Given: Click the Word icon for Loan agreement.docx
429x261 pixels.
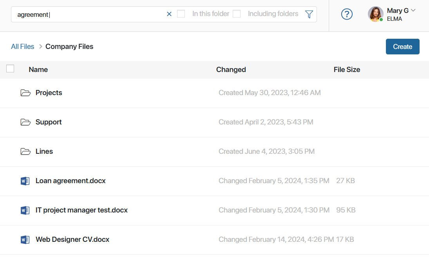Looking at the screenshot, I should click(25, 181).
